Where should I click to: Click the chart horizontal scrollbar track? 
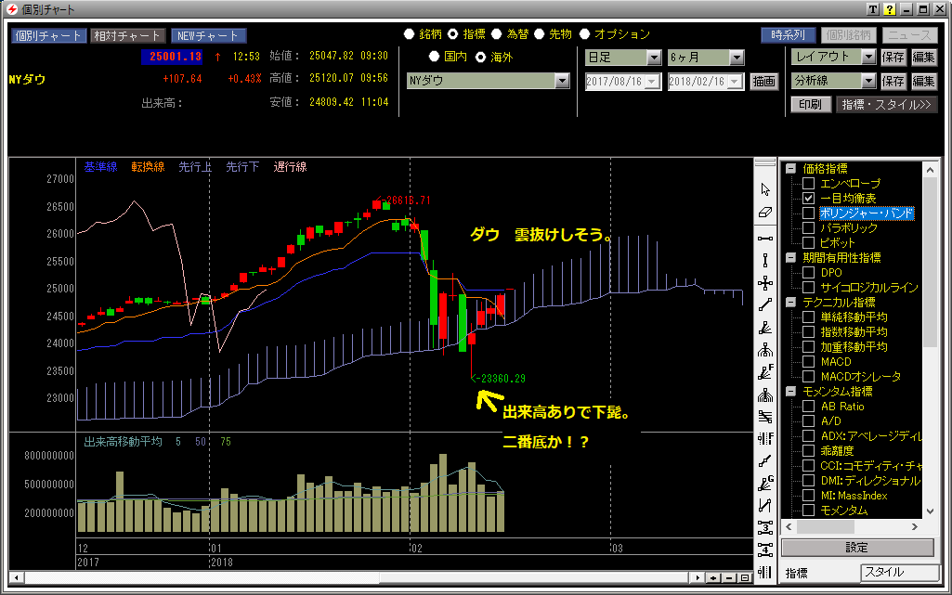click(359, 578)
